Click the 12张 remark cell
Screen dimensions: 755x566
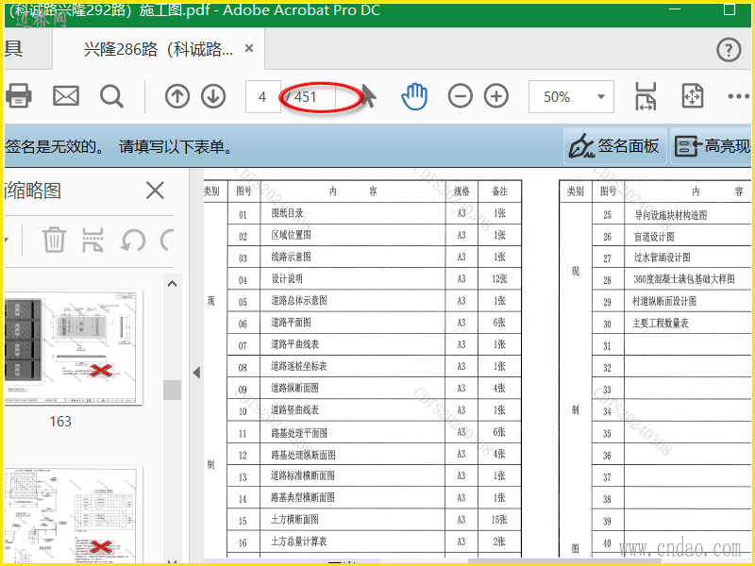click(x=500, y=278)
